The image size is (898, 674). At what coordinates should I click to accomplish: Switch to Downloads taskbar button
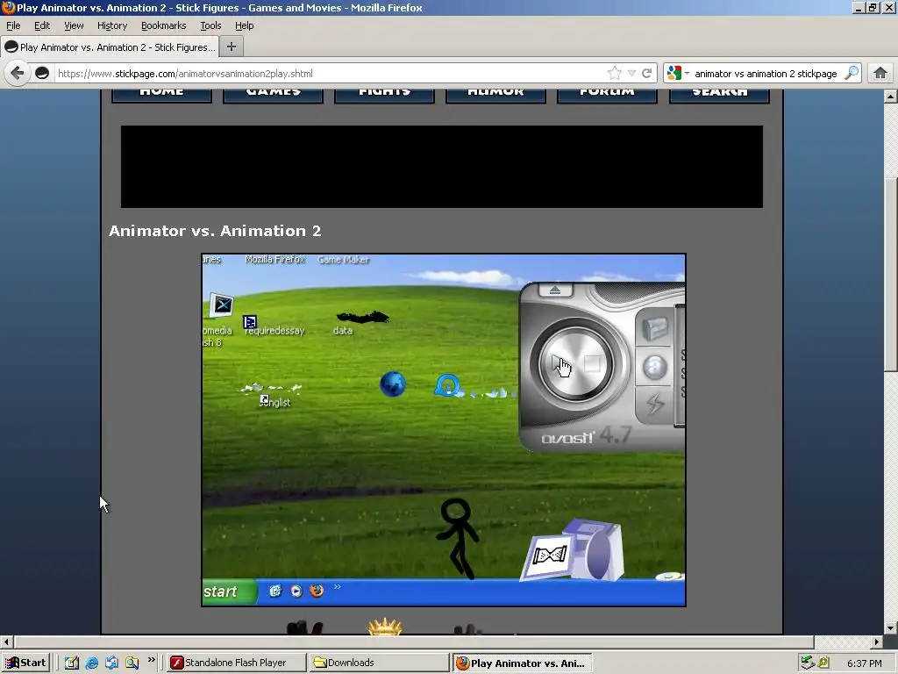tap(379, 663)
